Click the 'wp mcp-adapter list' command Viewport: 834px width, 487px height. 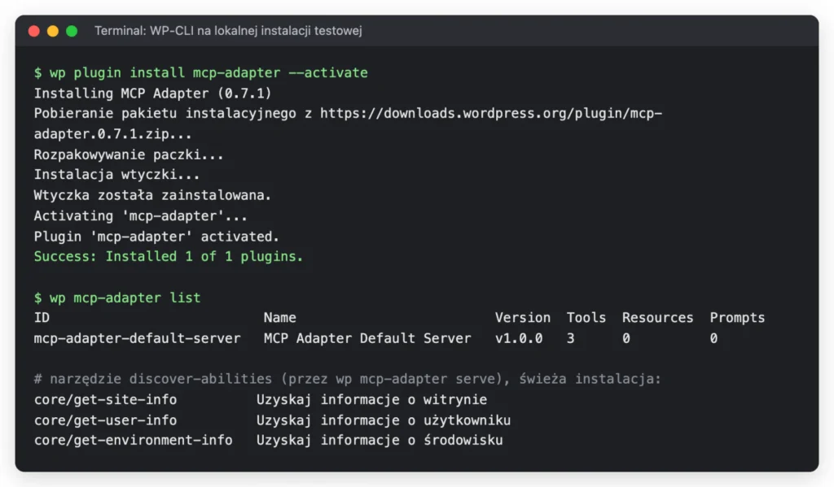coord(125,298)
